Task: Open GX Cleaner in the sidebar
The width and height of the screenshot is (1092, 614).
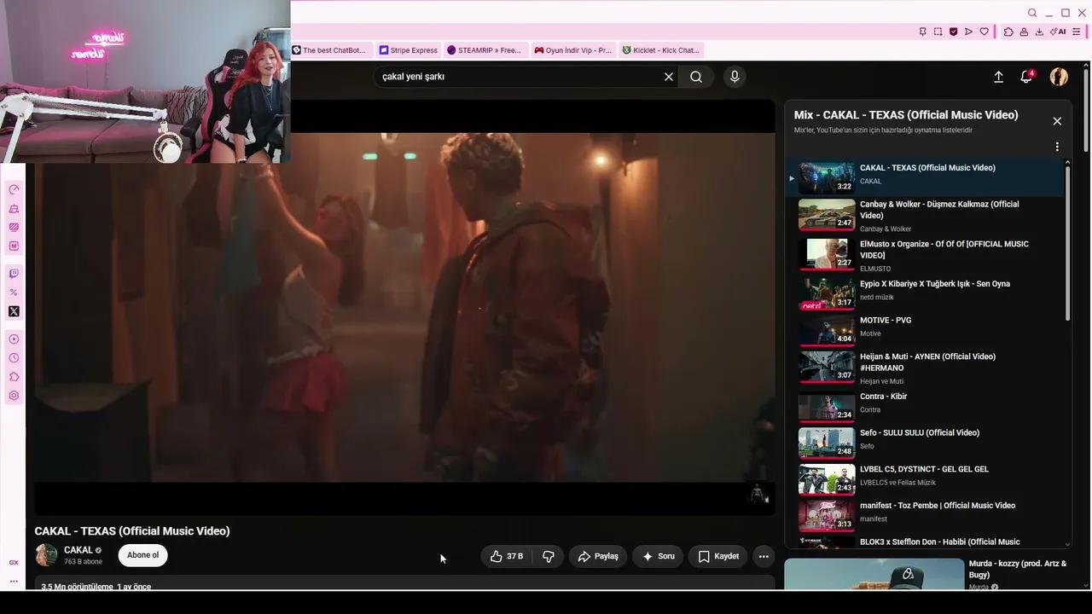Action: click(x=14, y=209)
